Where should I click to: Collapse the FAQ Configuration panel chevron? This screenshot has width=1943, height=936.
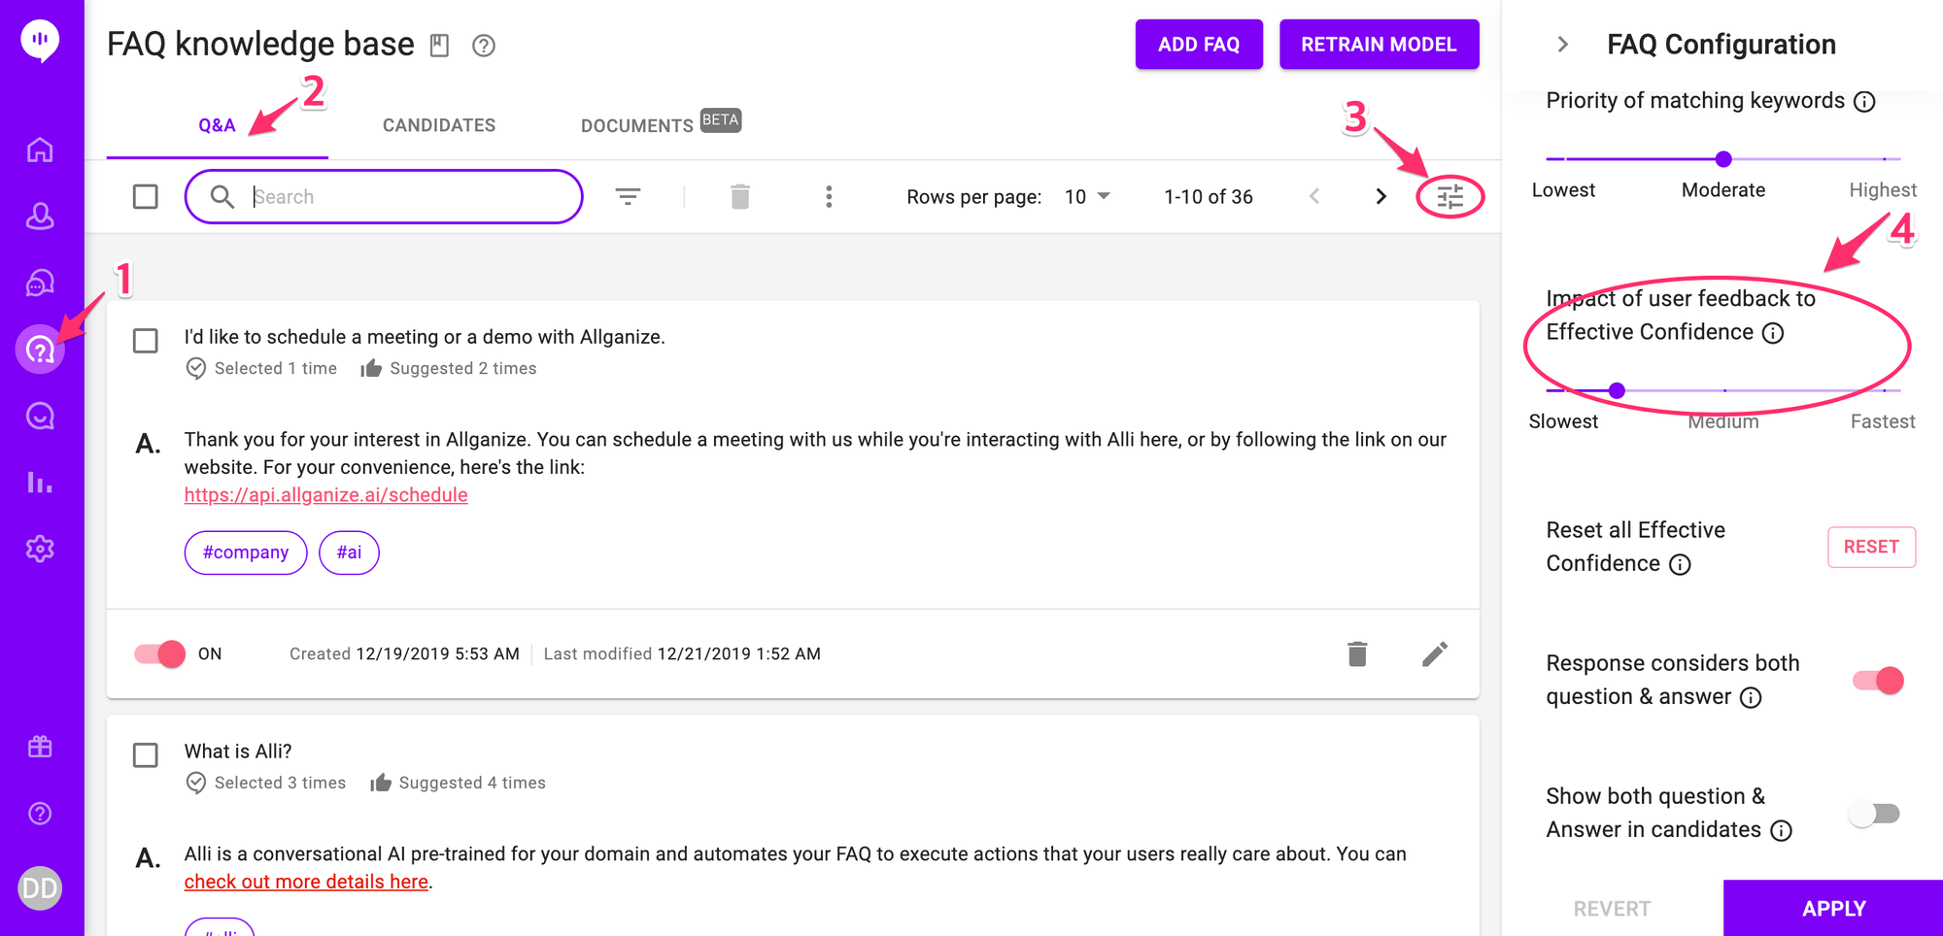pyautogui.click(x=1562, y=45)
